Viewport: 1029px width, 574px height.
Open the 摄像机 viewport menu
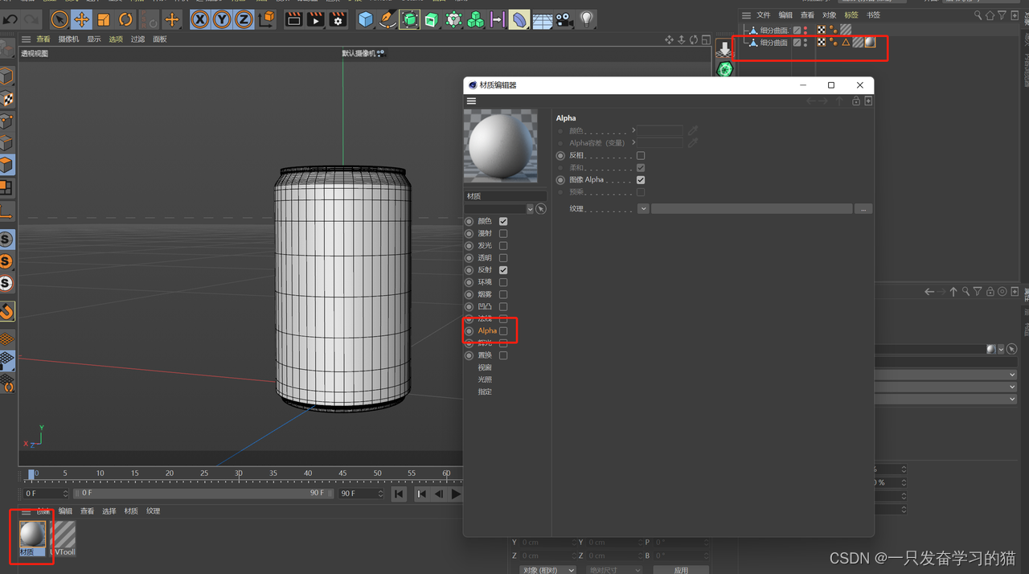click(x=68, y=39)
